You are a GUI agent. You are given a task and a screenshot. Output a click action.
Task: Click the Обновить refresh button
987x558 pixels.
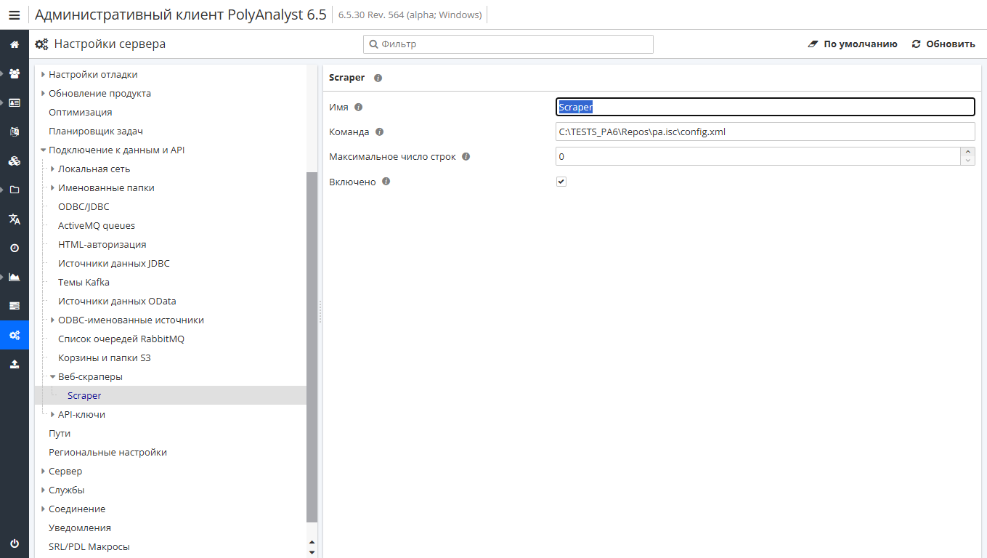tap(943, 44)
